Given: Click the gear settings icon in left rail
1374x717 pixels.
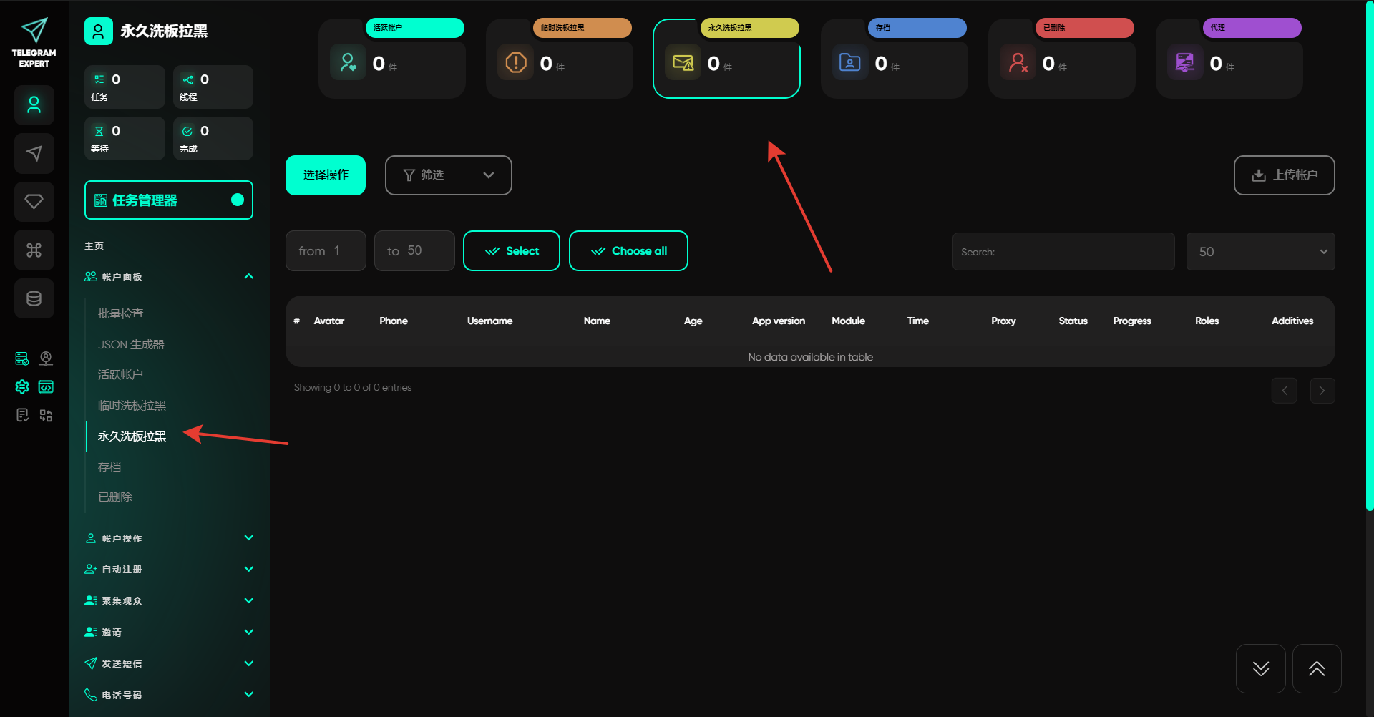Looking at the screenshot, I should point(22,386).
